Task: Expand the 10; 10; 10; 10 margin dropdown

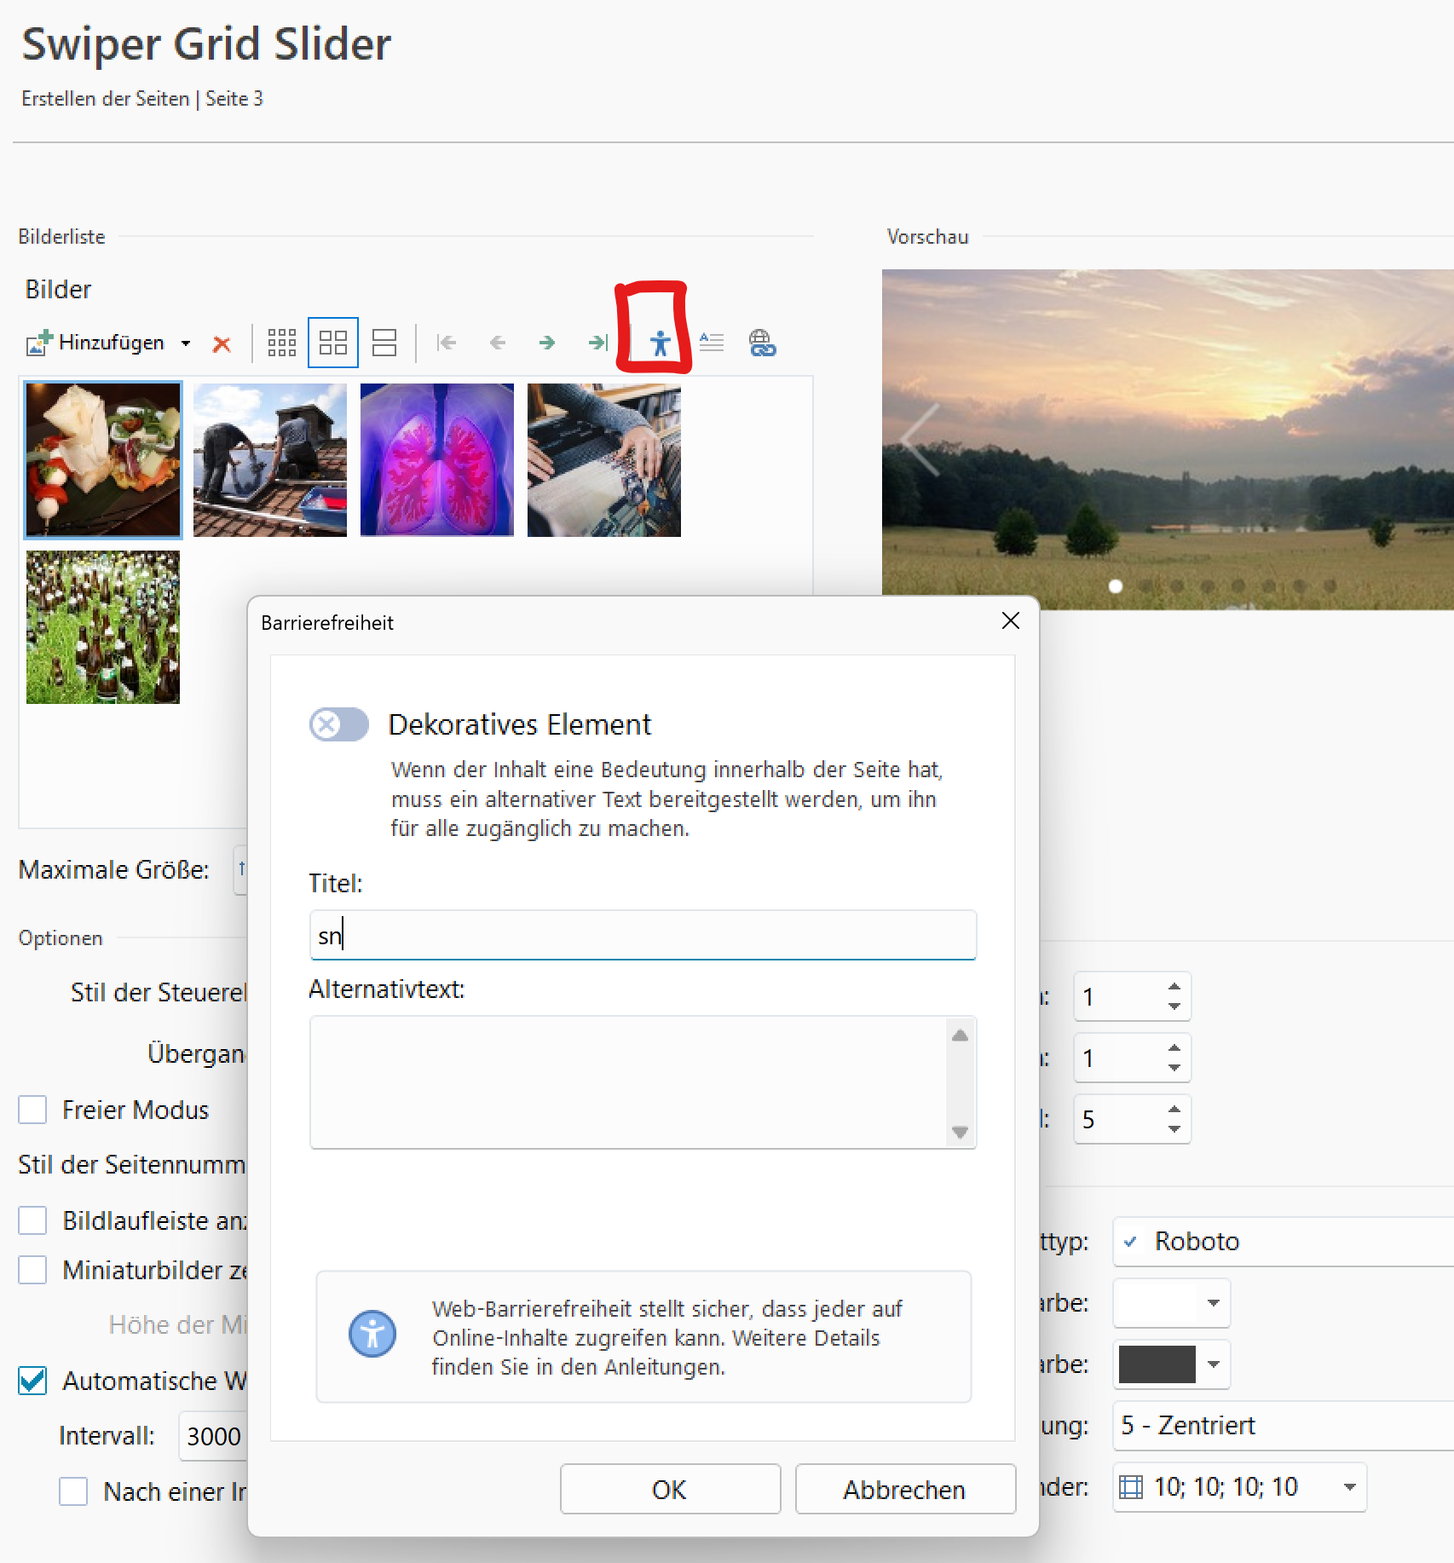Action: pyautogui.click(x=1349, y=1487)
